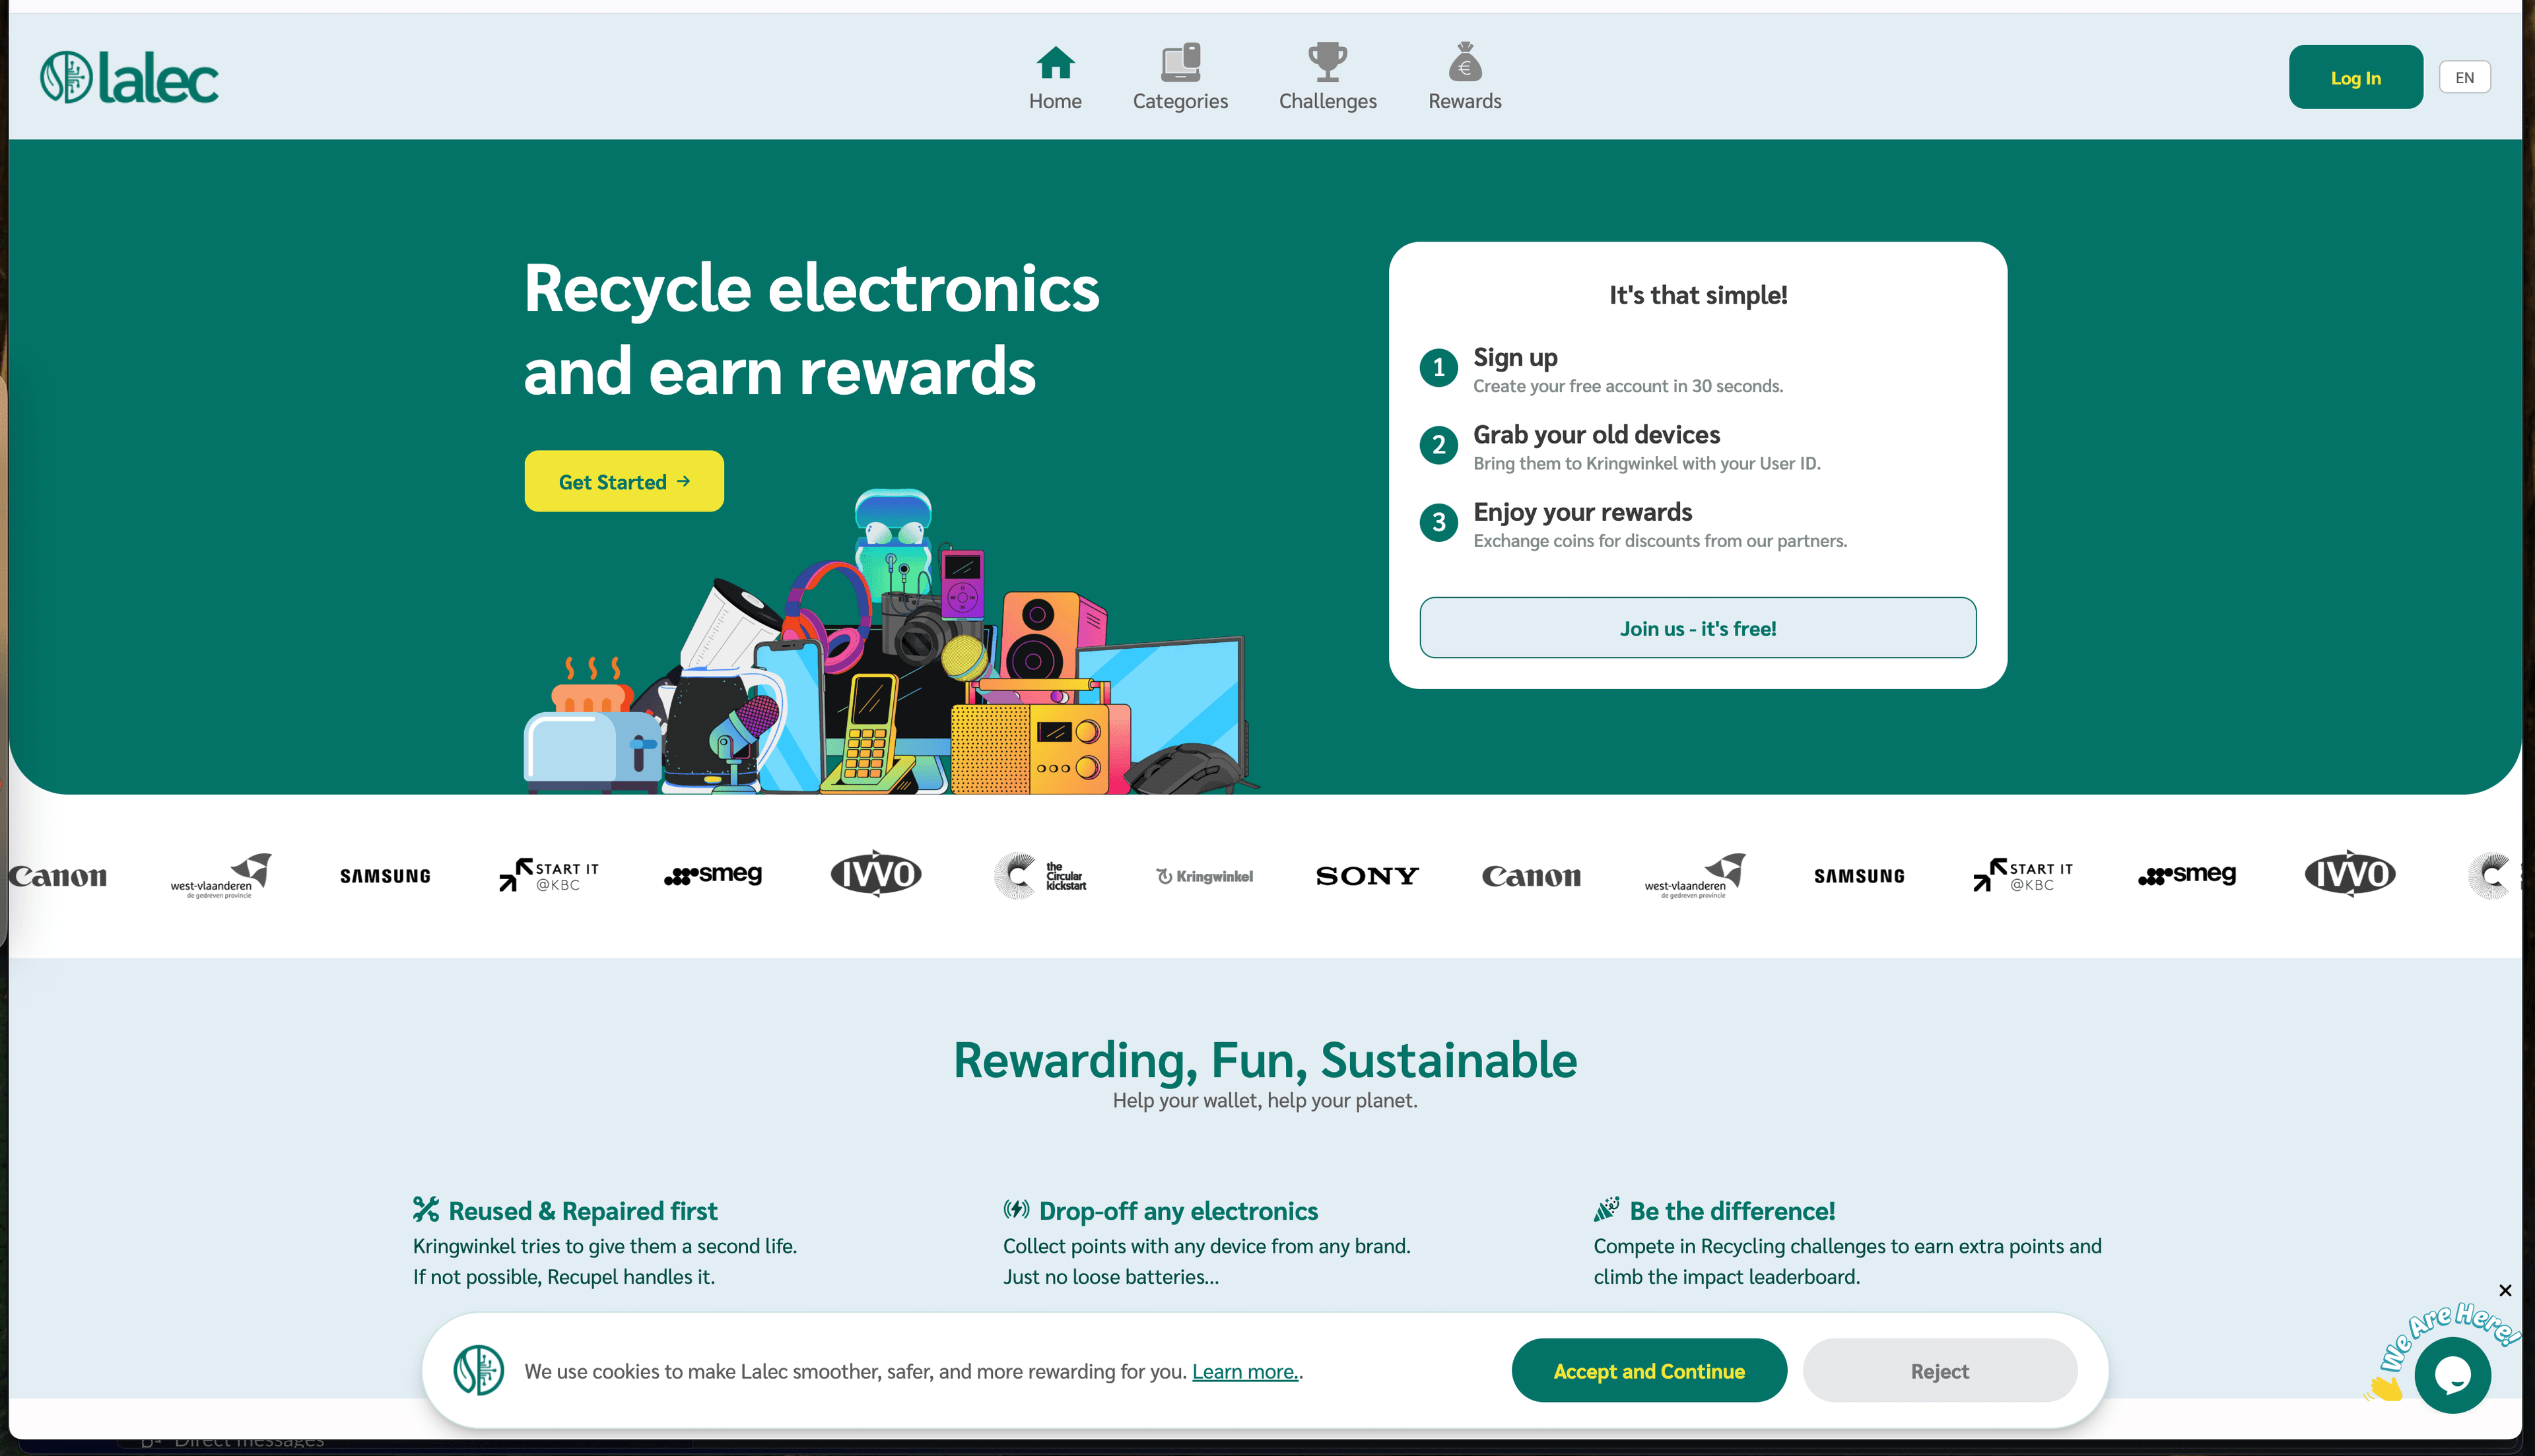Click the leftmost IVVO partner logo
Viewport: 2535px width, 1456px height.
(876, 874)
